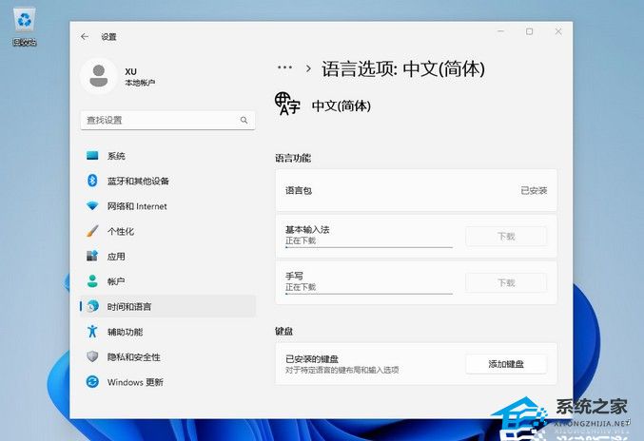Click the Privacy shield icon

click(x=92, y=356)
